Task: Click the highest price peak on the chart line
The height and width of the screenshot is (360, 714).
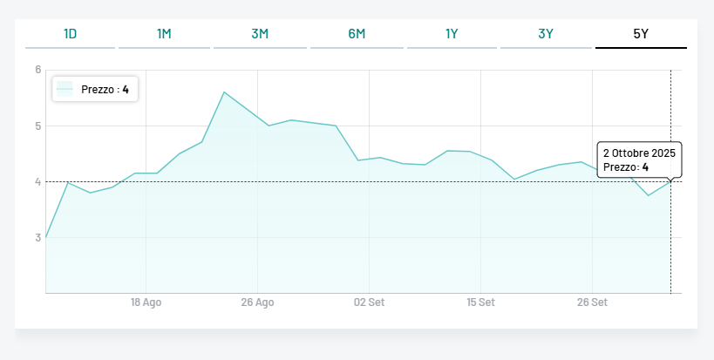Action: pyautogui.click(x=224, y=92)
